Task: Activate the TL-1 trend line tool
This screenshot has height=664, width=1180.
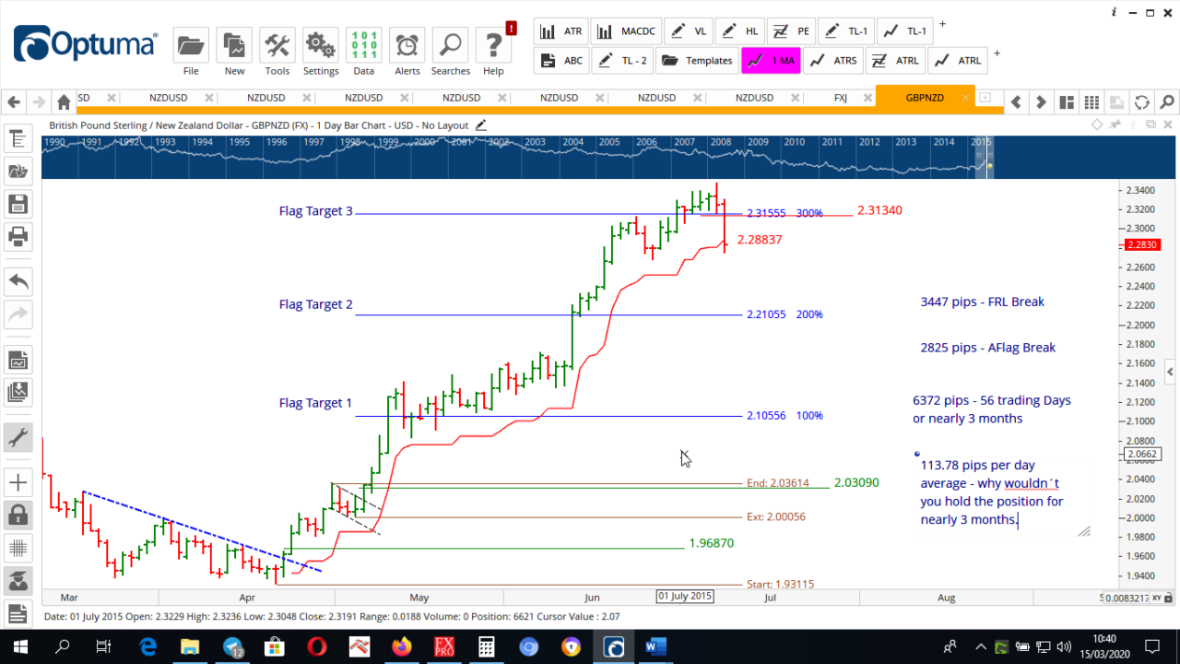Action: [845, 30]
